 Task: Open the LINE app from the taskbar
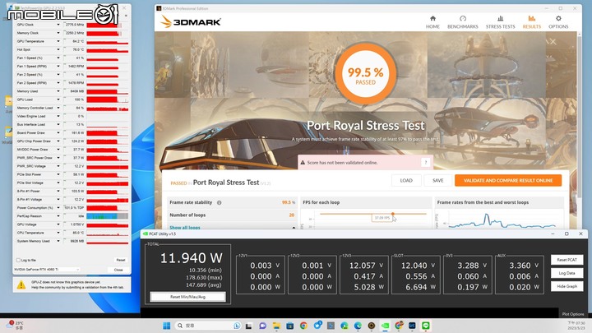pos(426,326)
